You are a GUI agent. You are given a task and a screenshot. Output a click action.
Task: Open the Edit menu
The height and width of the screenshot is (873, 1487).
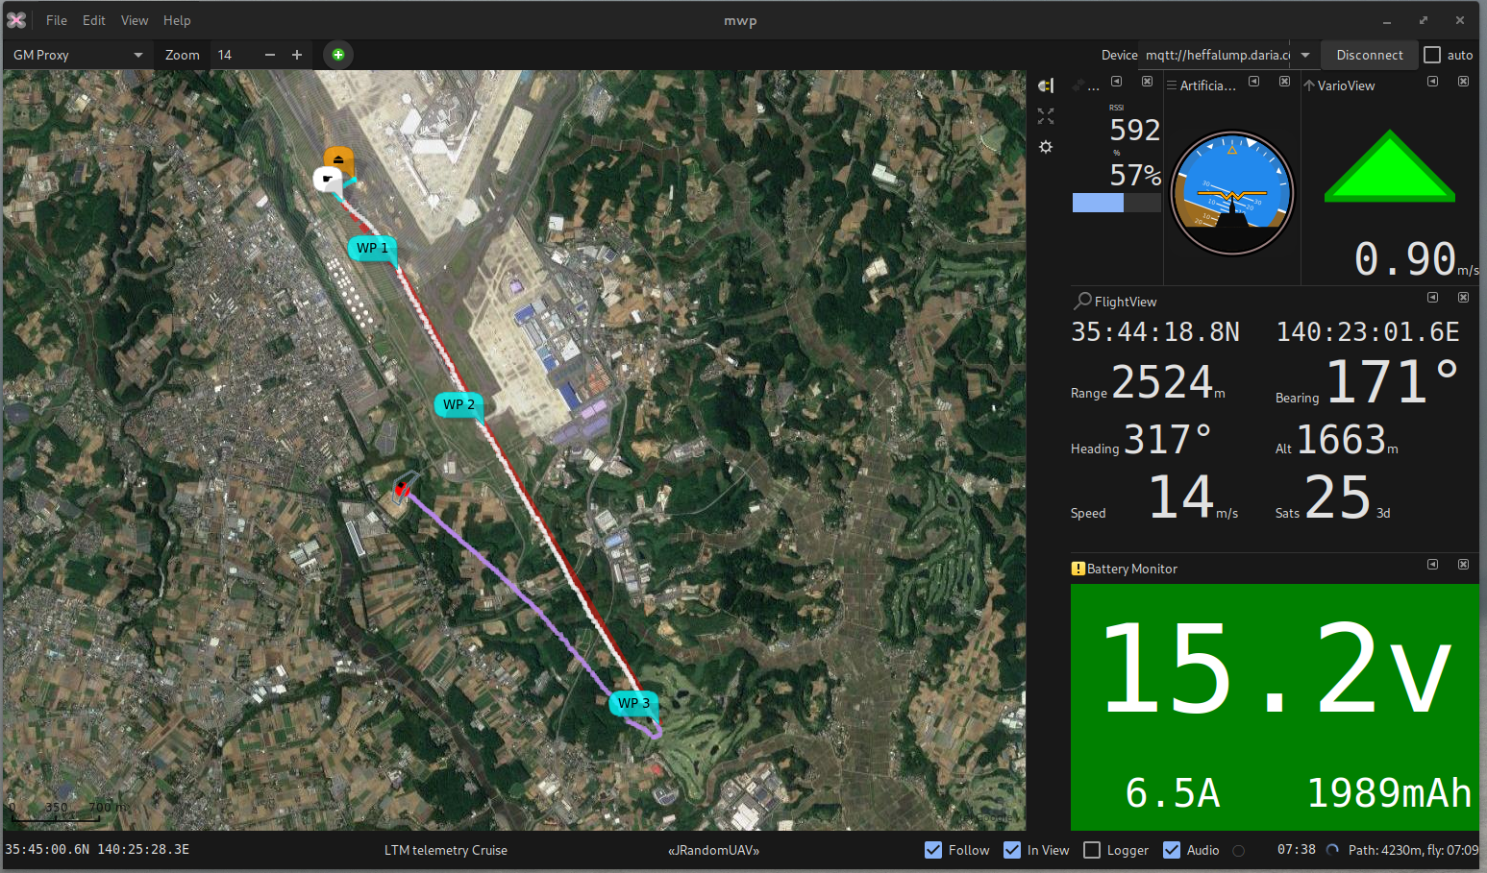pyautogui.click(x=94, y=20)
